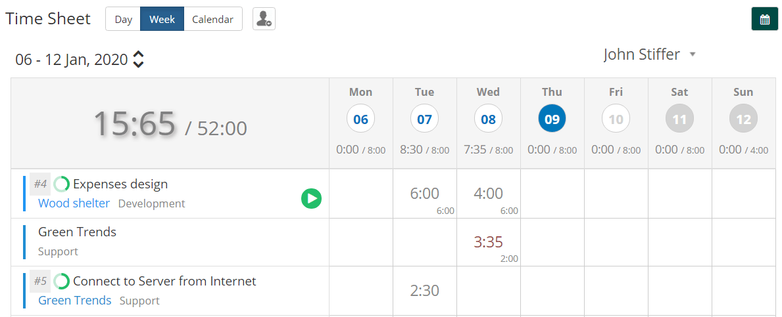The image size is (782, 317).
Task: Switch to the Day view tab
Action: tap(123, 19)
